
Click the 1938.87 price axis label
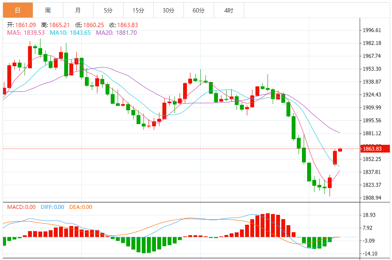(x=372, y=82)
